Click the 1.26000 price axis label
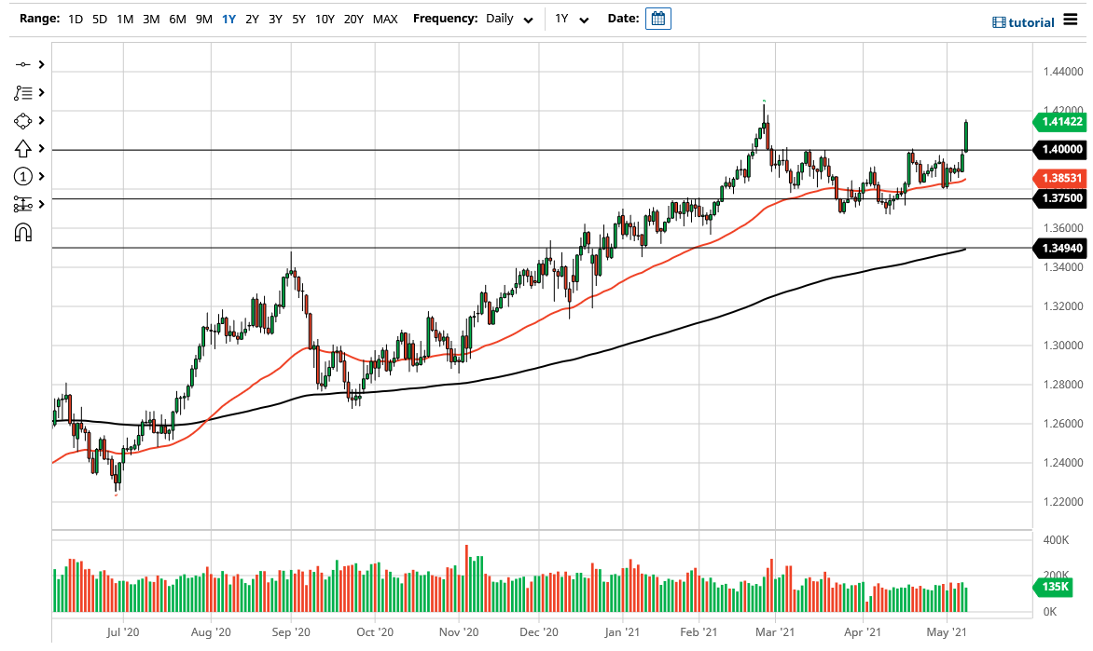The width and height of the screenshot is (1093, 651). (1063, 424)
